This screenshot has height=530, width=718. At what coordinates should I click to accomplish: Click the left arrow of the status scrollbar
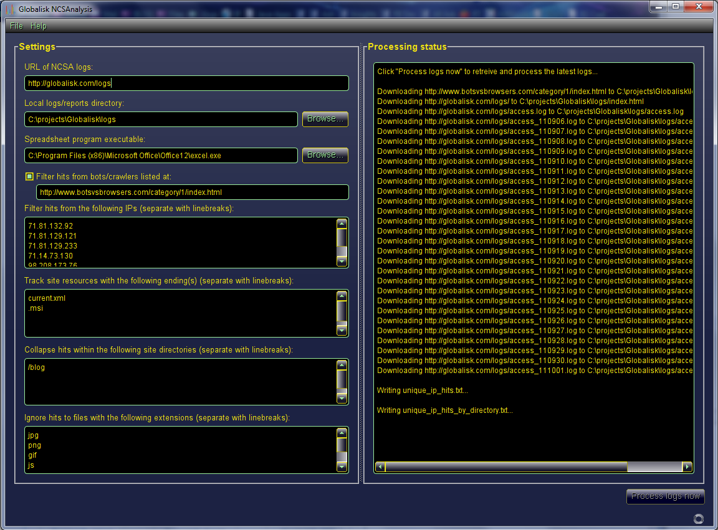coord(380,466)
